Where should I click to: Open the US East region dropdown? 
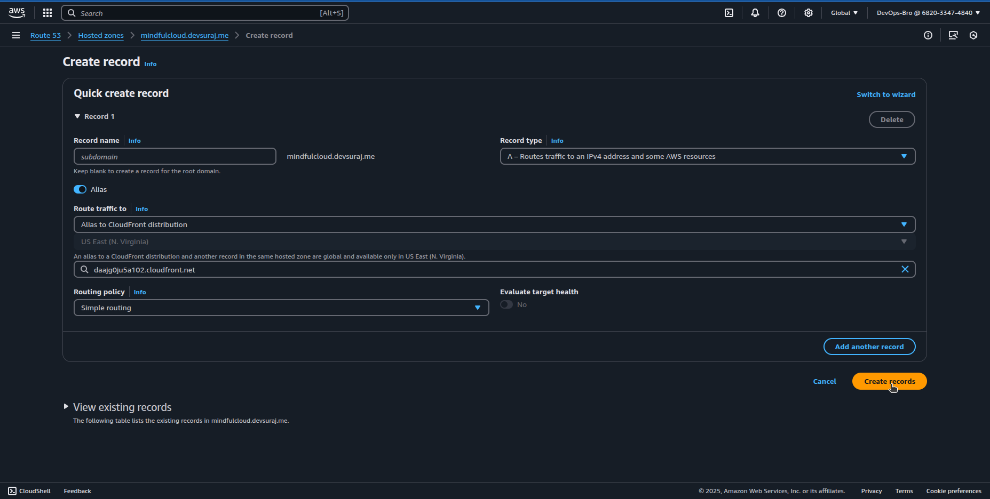point(495,242)
